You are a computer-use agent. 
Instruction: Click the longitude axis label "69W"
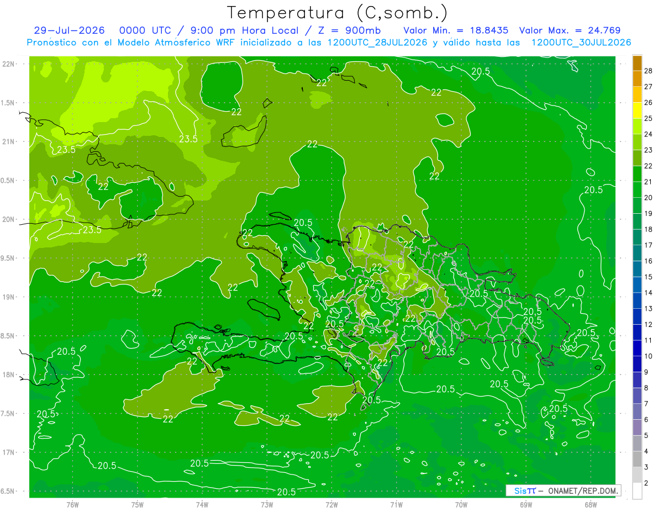526,505
